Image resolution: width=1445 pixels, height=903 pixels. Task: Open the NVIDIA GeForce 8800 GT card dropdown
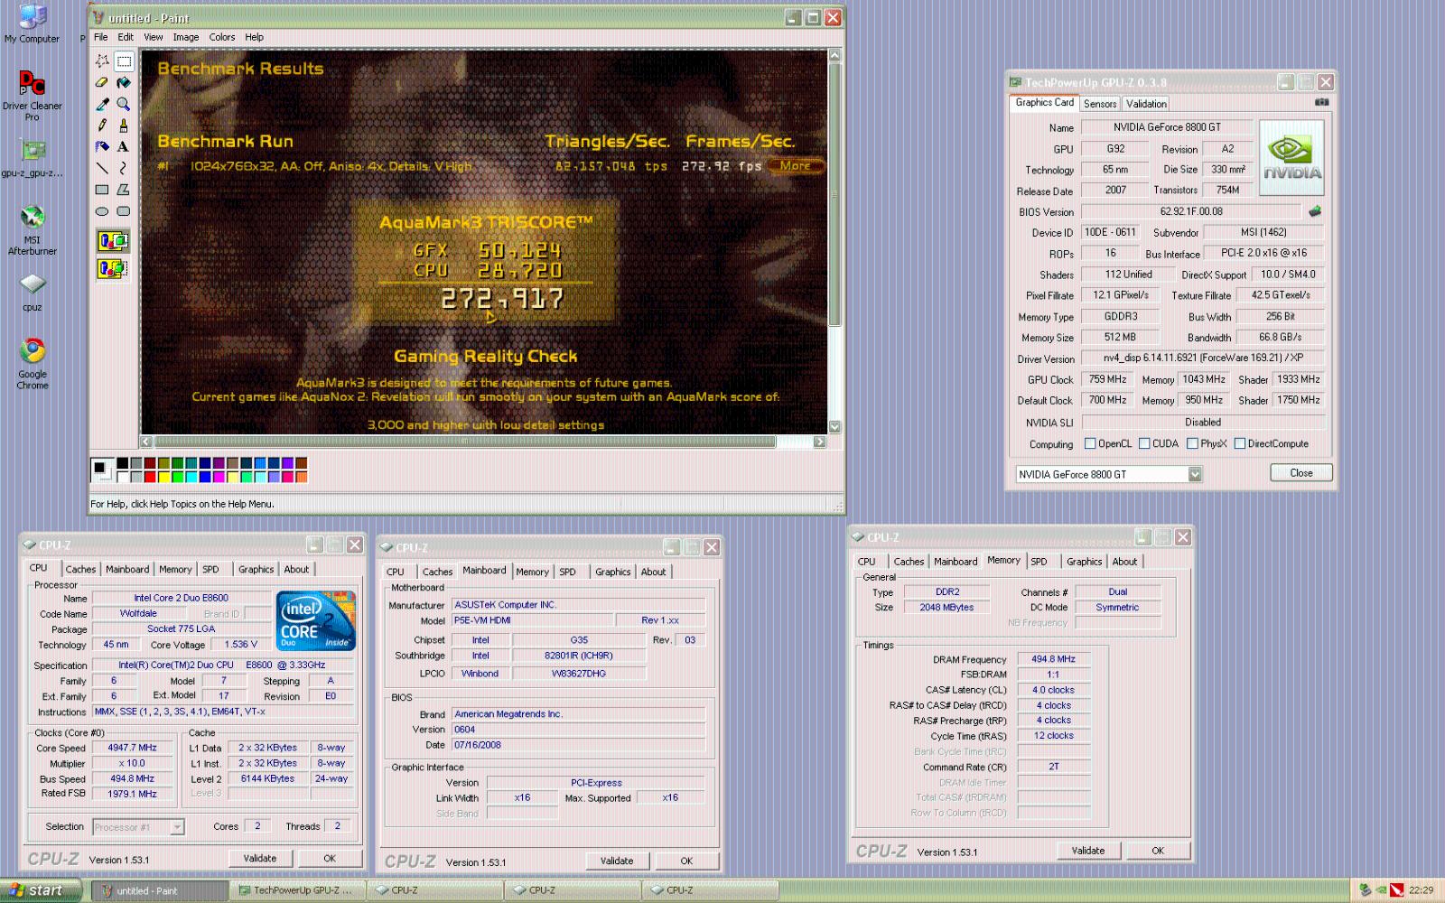(1195, 474)
